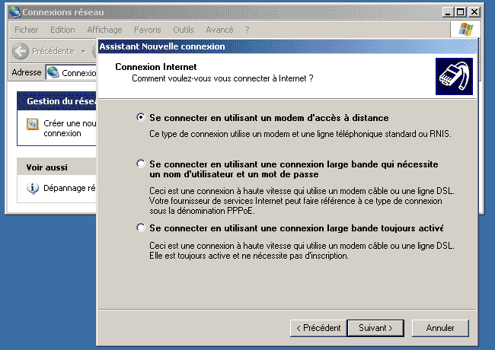The image size is (495, 350).
Task: Open the Fichier menu
Action: point(26,30)
